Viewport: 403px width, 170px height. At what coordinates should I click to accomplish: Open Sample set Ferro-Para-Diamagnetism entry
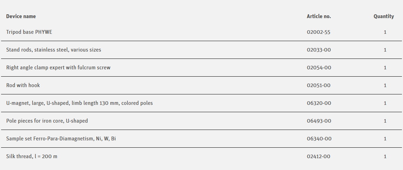61,139
